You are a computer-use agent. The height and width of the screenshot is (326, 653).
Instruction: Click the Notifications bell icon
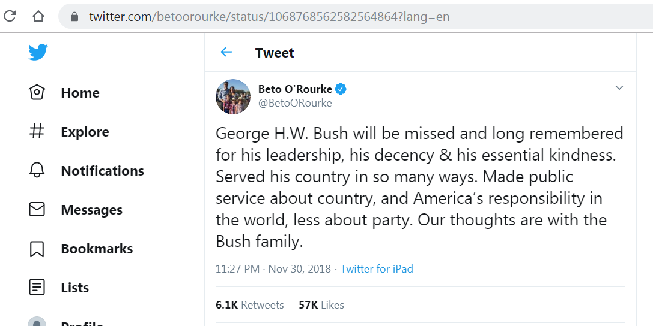[37, 171]
